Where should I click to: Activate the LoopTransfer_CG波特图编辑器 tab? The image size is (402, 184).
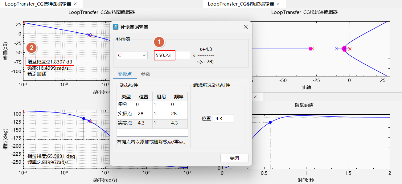38,4
